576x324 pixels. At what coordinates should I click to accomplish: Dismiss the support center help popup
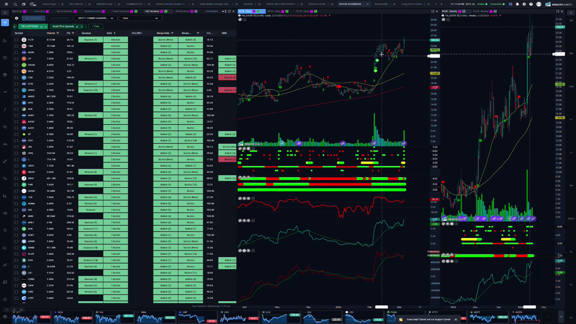click(x=456, y=319)
